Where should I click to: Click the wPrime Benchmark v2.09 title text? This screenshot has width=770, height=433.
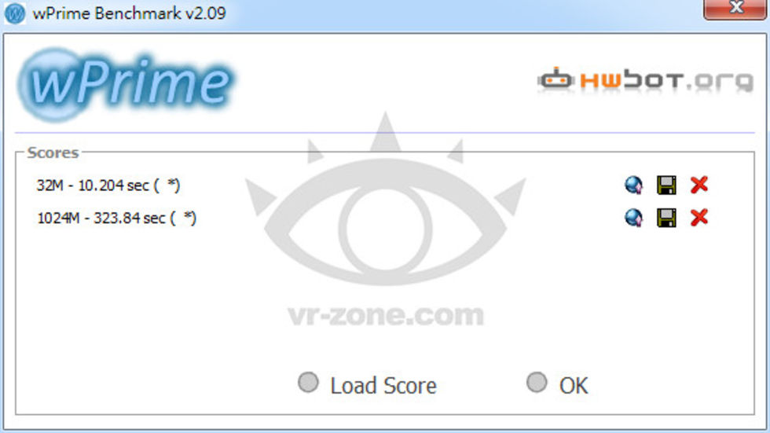pos(129,13)
